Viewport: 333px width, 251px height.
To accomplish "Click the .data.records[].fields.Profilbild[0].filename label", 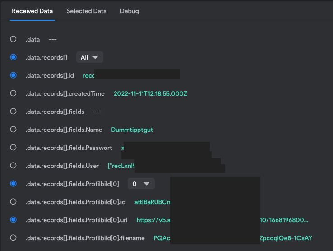I will (x=85, y=238).
